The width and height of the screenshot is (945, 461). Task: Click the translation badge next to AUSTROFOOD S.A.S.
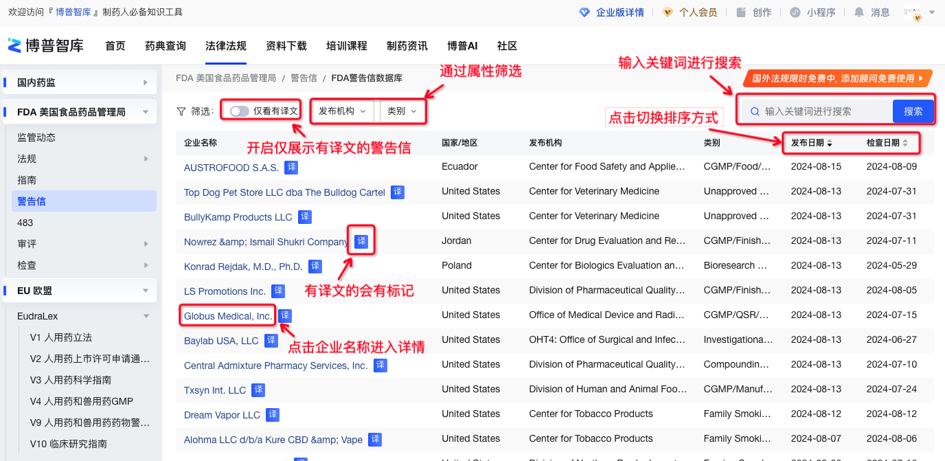coord(291,168)
